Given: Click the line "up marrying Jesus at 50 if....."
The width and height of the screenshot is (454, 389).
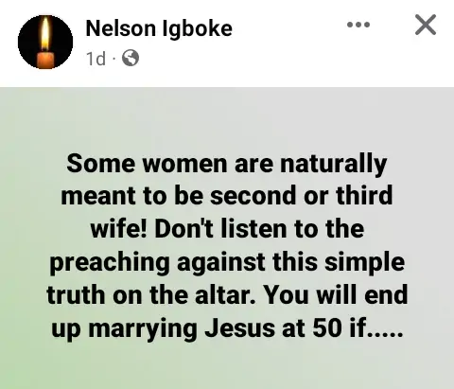Looking at the screenshot, I should [227, 328].
